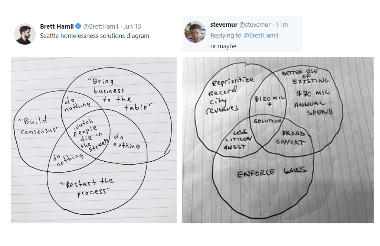This screenshot has width=380, height=246.
Task: Click the blue verified badge icon
Action: point(78,26)
